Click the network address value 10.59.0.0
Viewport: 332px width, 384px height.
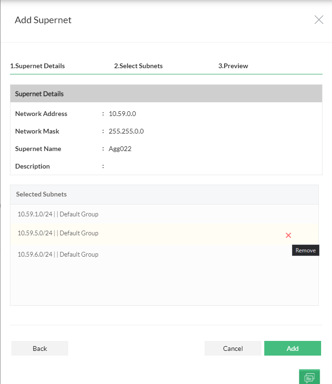click(x=122, y=114)
